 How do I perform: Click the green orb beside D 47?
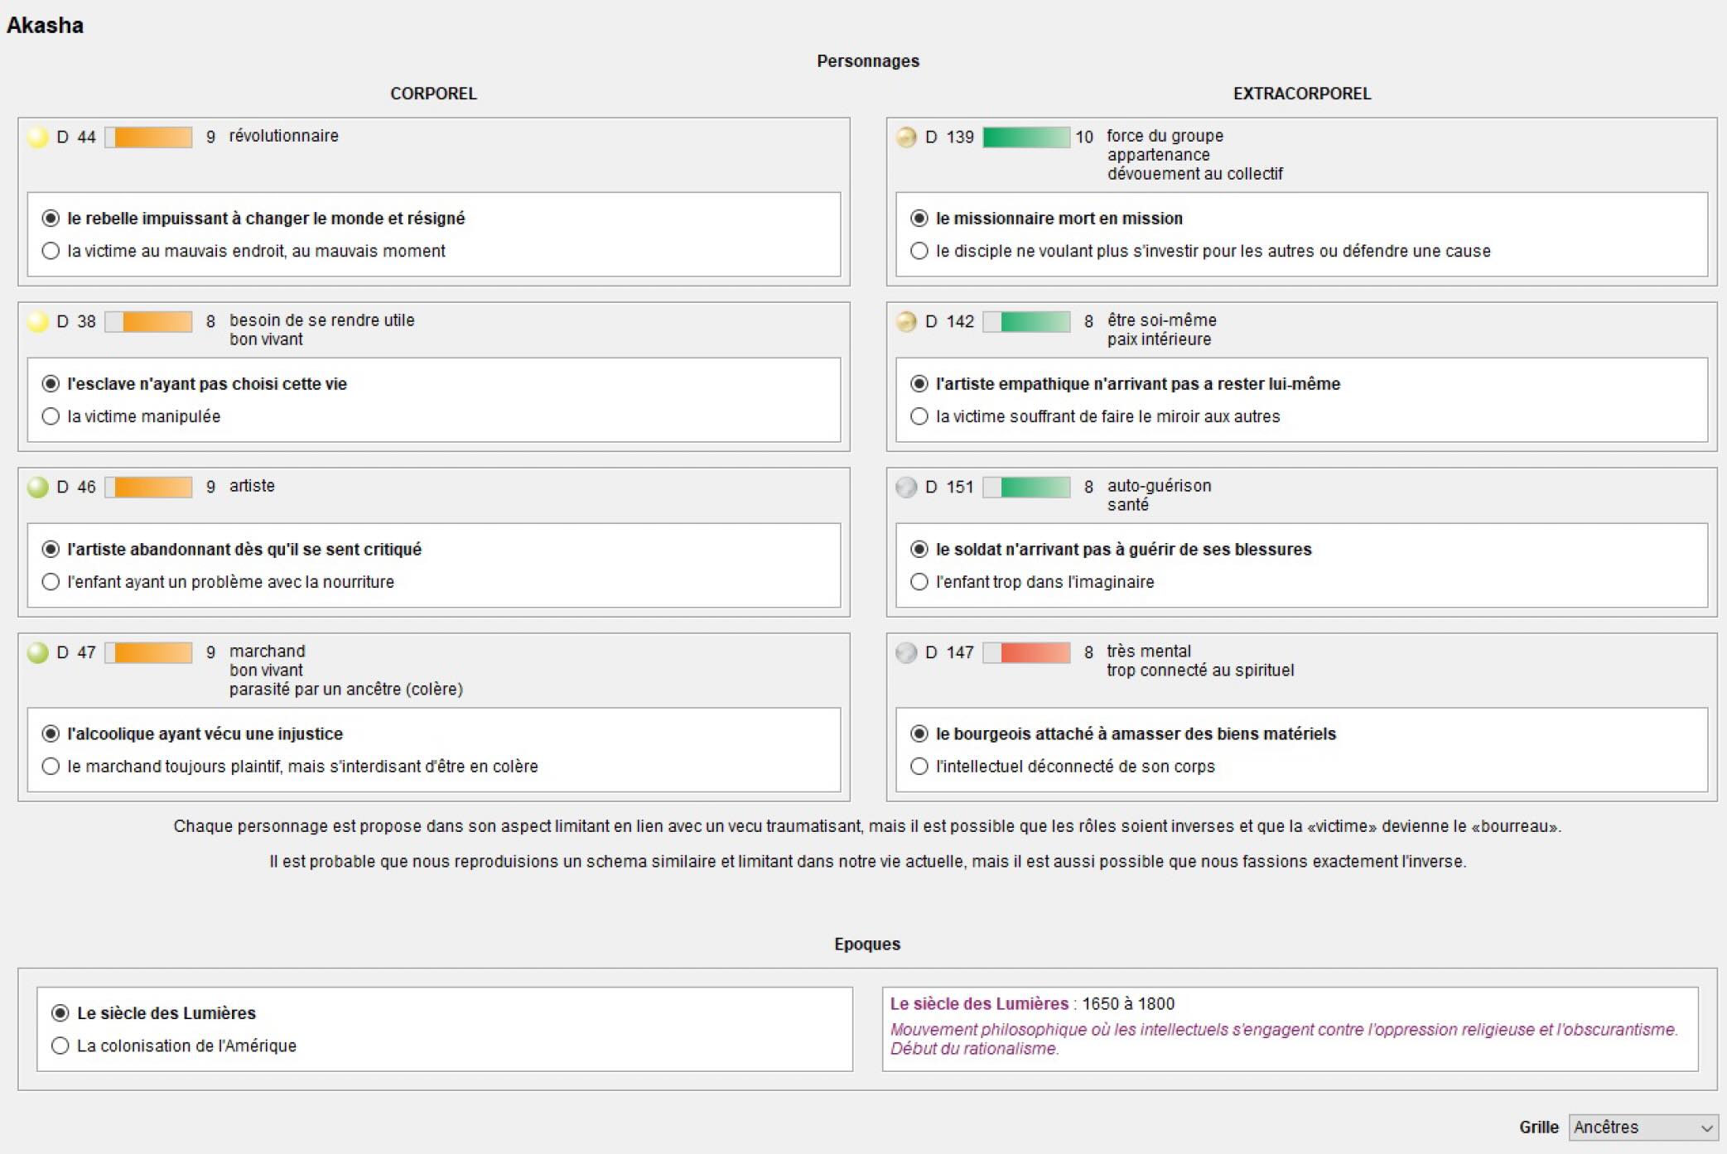coord(37,653)
